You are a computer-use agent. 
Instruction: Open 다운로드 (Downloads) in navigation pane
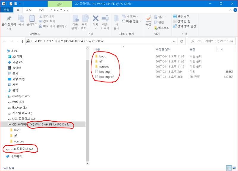point(16,62)
